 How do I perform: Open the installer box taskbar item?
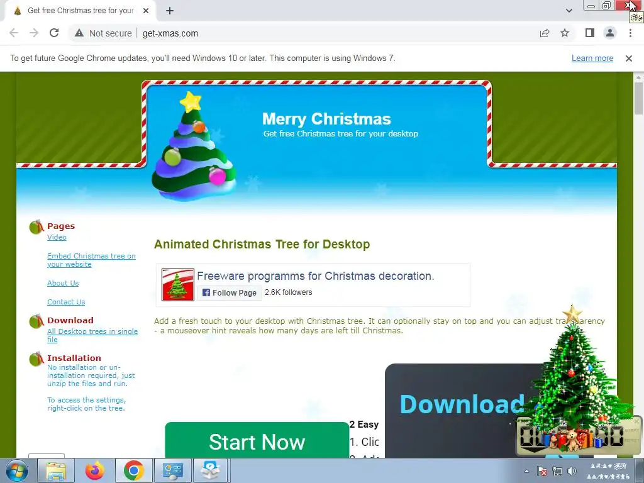tap(211, 470)
